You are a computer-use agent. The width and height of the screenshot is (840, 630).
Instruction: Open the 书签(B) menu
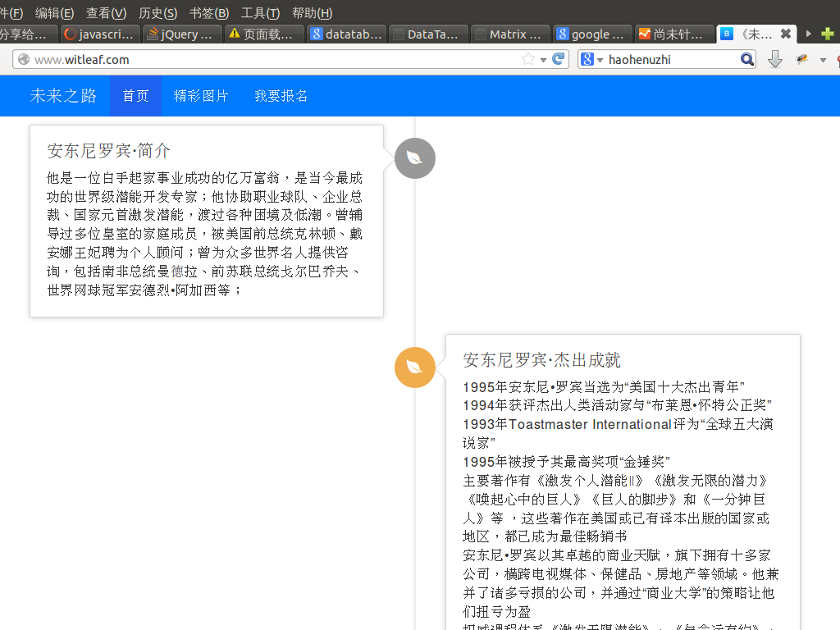pyautogui.click(x=209, y=13)
